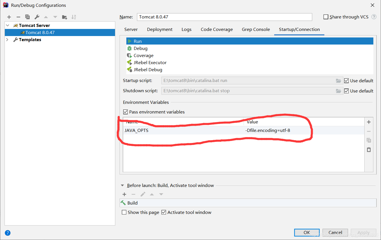381x240 pixels.
Task: Remove environment variable minus icon
Action: (x=369, y=131)
